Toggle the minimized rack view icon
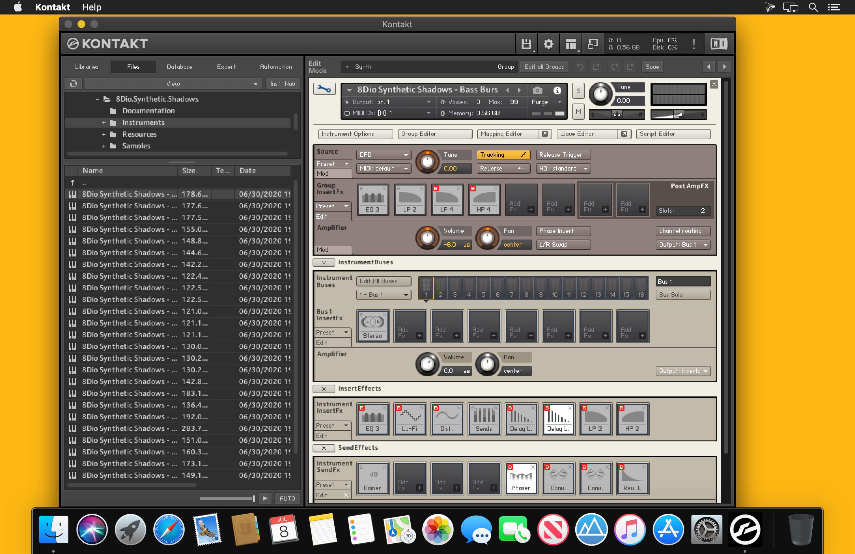This screenshot has width=855, height=554. (x=592, y=44)
